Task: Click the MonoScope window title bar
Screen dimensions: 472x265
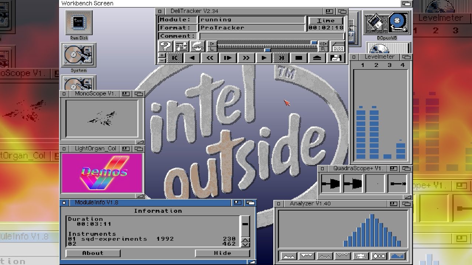Action: 95,94
